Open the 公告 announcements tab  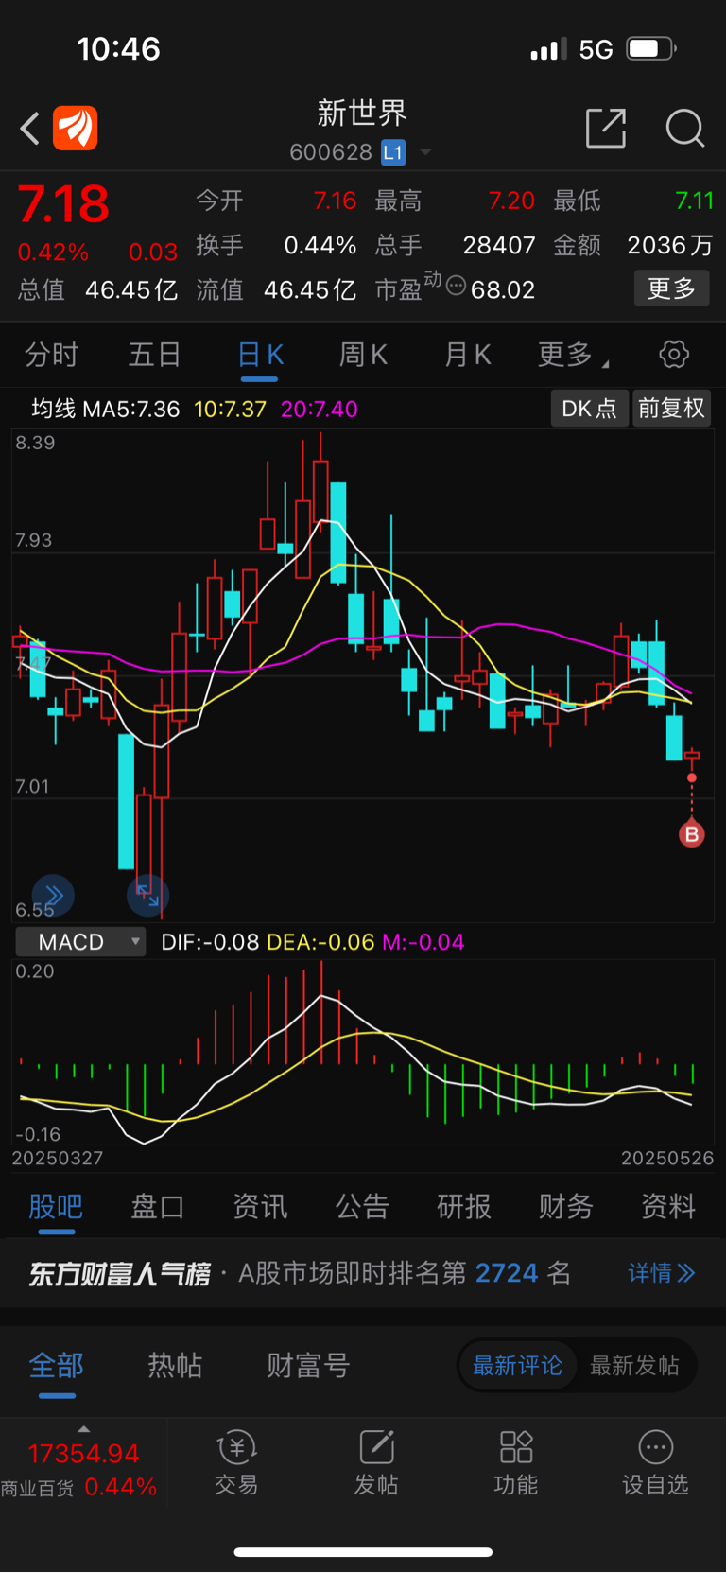(x=362, y=1207)
